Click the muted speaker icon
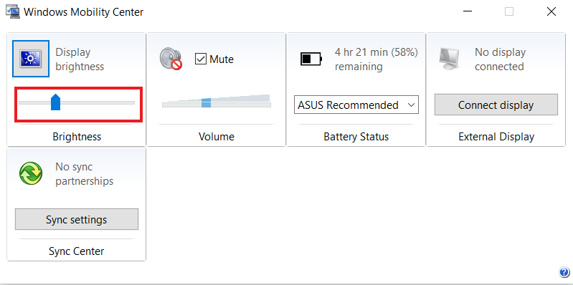573x285 pixels. click(x=171, y=59)
